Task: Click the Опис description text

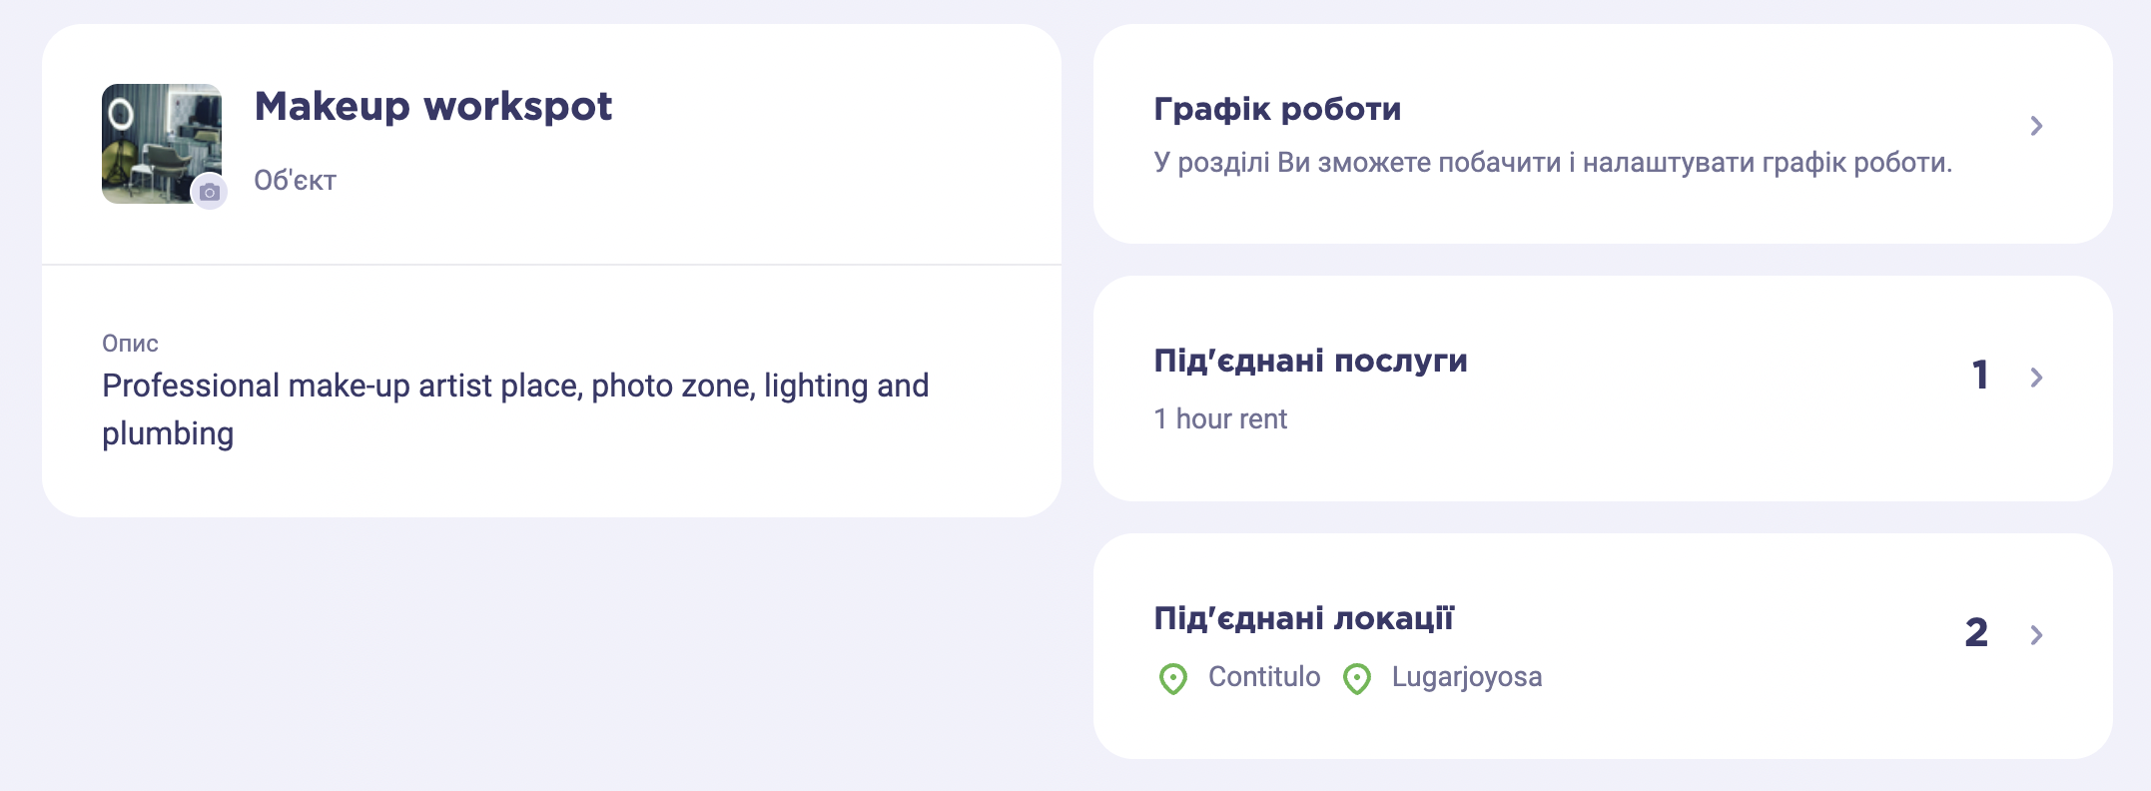Action: coord(515,409)
